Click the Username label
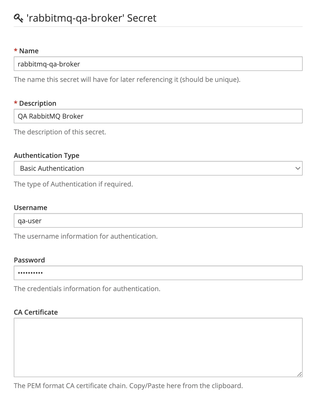This screenshot has width=315, height=401. [31, 208]
